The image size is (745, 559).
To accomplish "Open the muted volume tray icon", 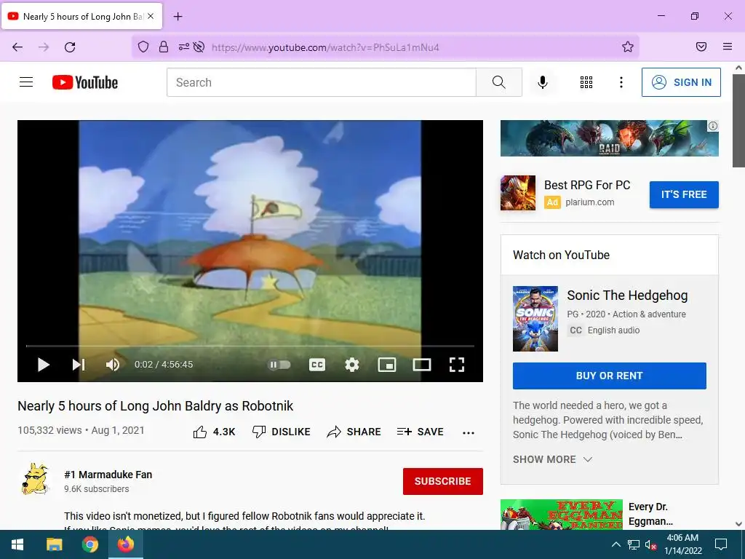I will [651, 544].
